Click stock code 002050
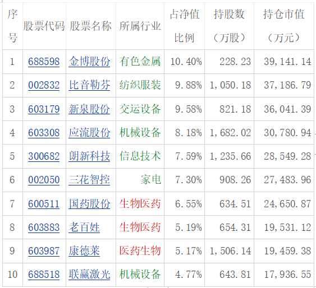Screen dimensions: 316x288 [44, 180]
